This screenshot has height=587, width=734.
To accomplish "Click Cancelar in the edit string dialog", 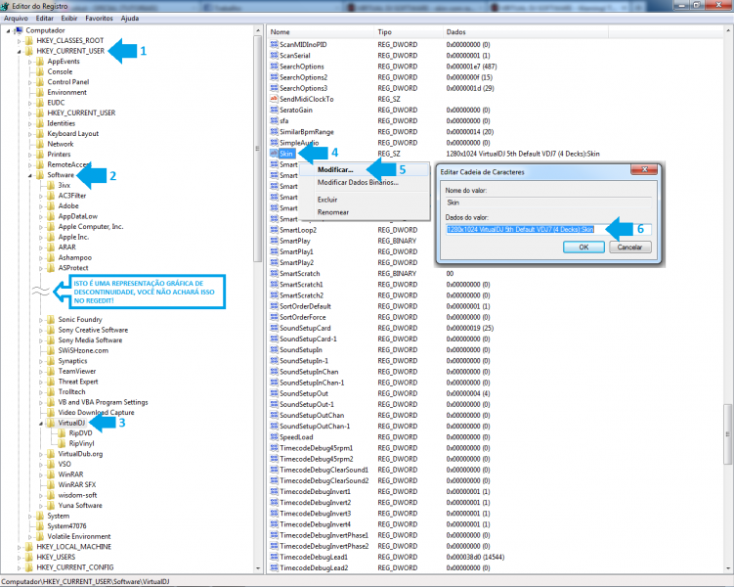I will tap(629, 247).
